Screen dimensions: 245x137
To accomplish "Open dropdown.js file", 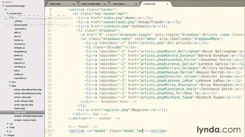I will tap(20, 52).
